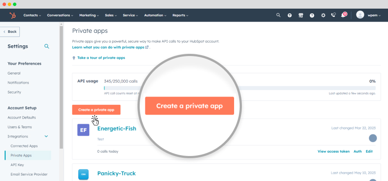388x181 pixels.
Task: Edit the Energetic-Fish app
Action: coord(369,151)
